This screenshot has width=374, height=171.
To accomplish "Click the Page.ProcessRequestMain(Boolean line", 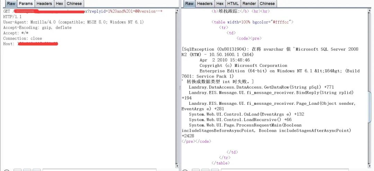I will point(245,125).
